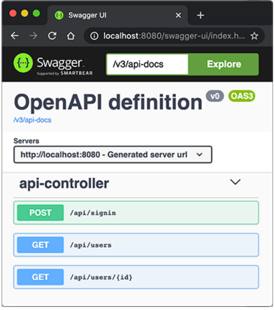The width and height of the screenshot is (275, 310).
Task: Expand the GET /api/users/{id} operation
Action: point(136,277)
